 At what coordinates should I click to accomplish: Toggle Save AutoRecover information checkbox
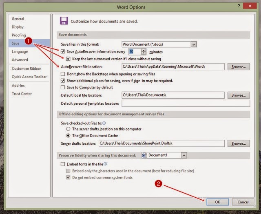pyautogui.click(x=63, y=51)
